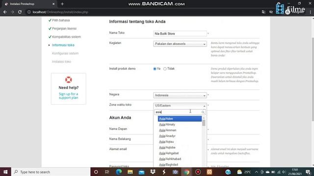314x176 pixels.
Task: Click the volume speaker tray icon
Action: 284,172
